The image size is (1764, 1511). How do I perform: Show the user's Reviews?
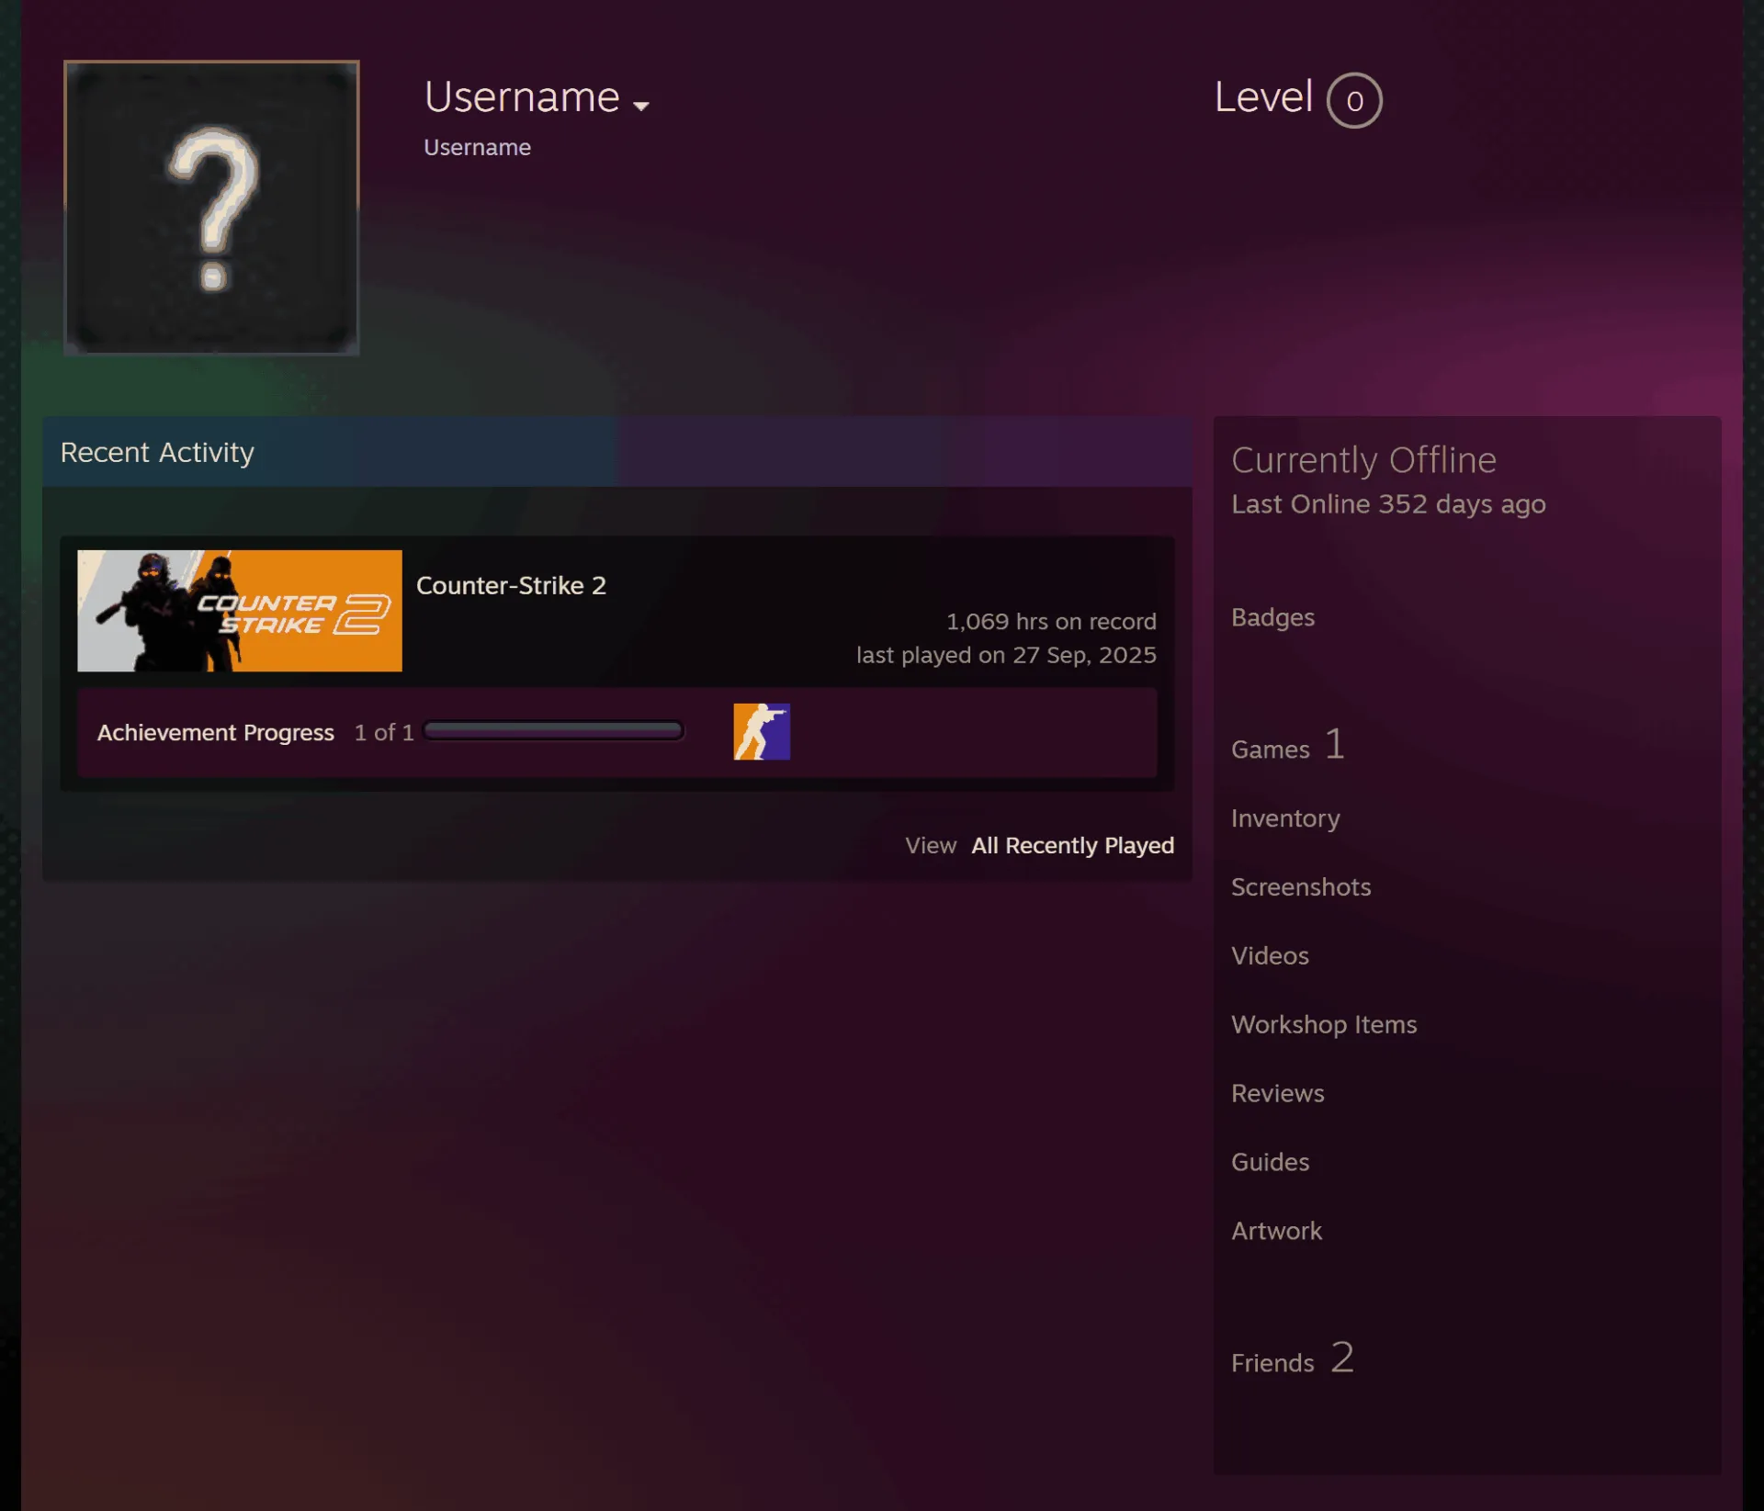(x=1277, y=1093)
